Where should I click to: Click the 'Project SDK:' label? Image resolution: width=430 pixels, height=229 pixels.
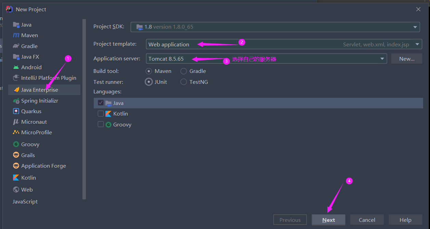[109, 27]
